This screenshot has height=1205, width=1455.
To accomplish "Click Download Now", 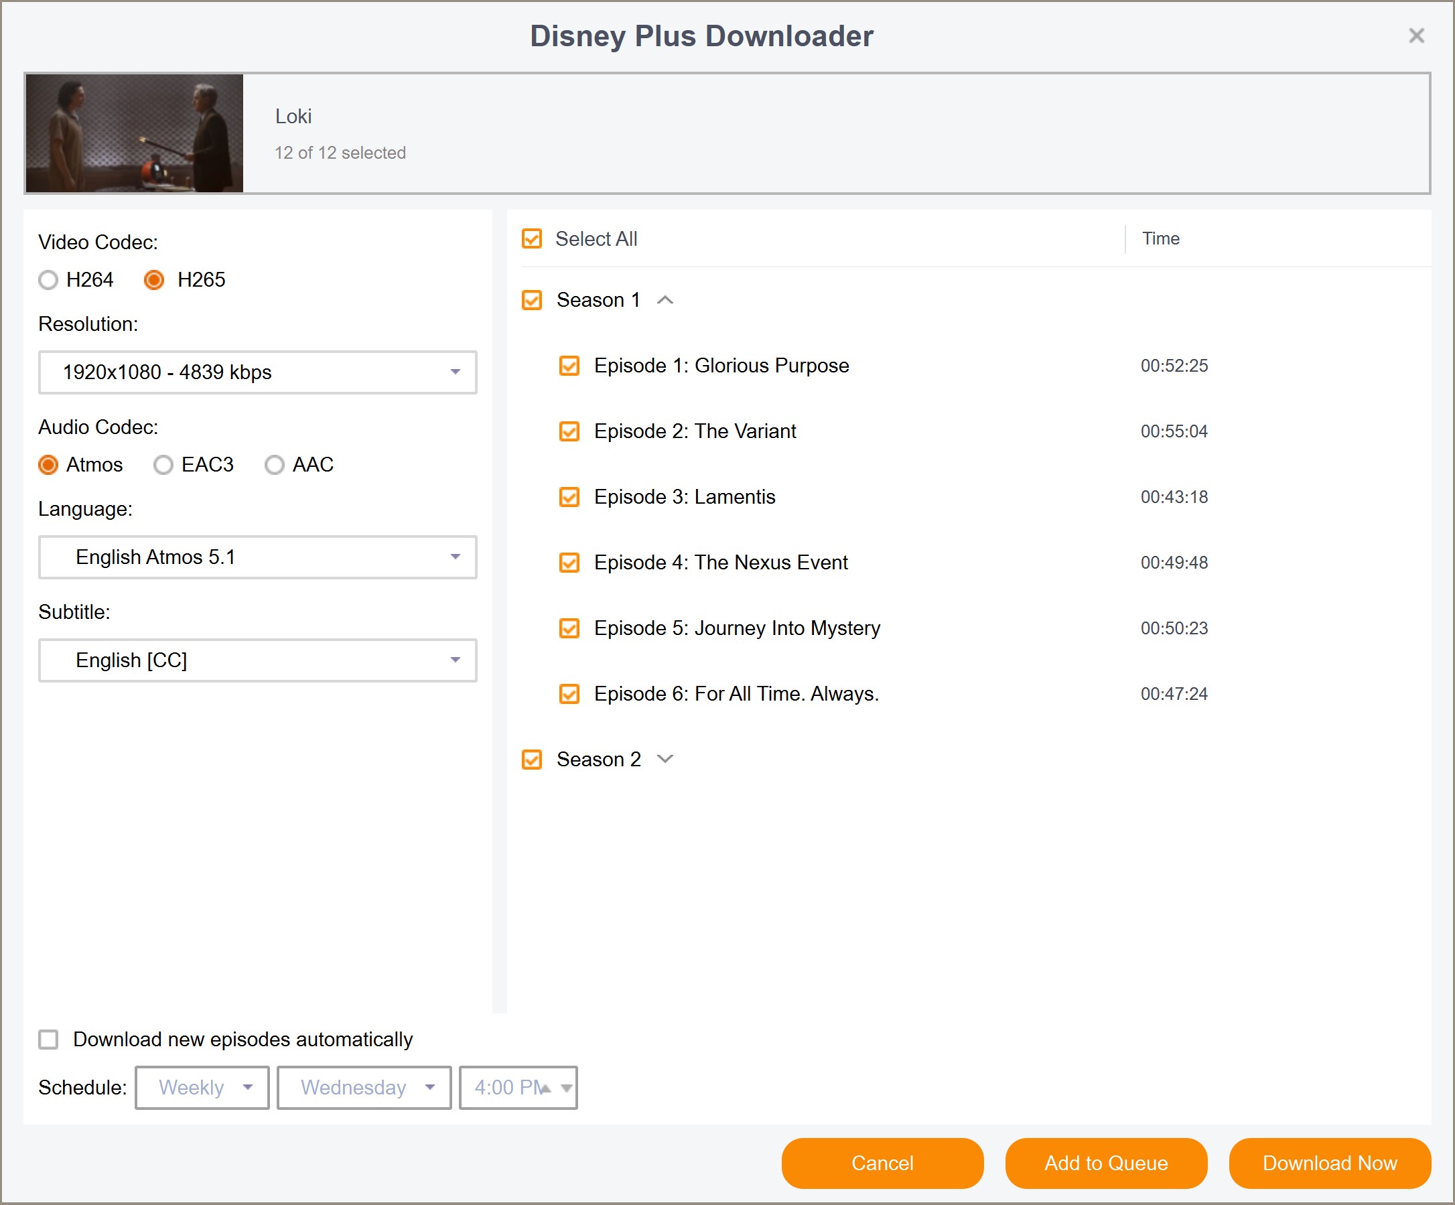I will (1330, 1163).
